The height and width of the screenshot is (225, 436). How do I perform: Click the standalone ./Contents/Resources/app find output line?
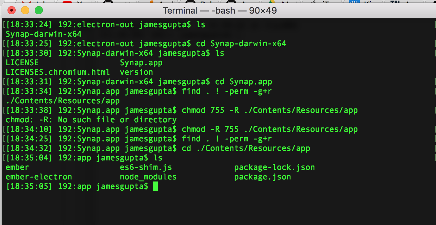pos(63,101)
